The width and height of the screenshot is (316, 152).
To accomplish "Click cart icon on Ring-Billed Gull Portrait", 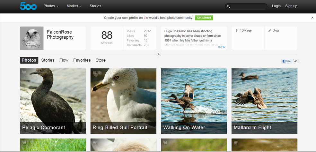I will coord(94,72).
